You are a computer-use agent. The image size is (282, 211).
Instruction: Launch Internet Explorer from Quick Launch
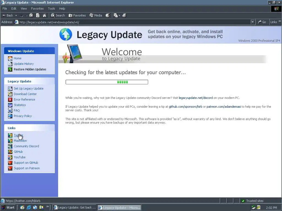29,208
